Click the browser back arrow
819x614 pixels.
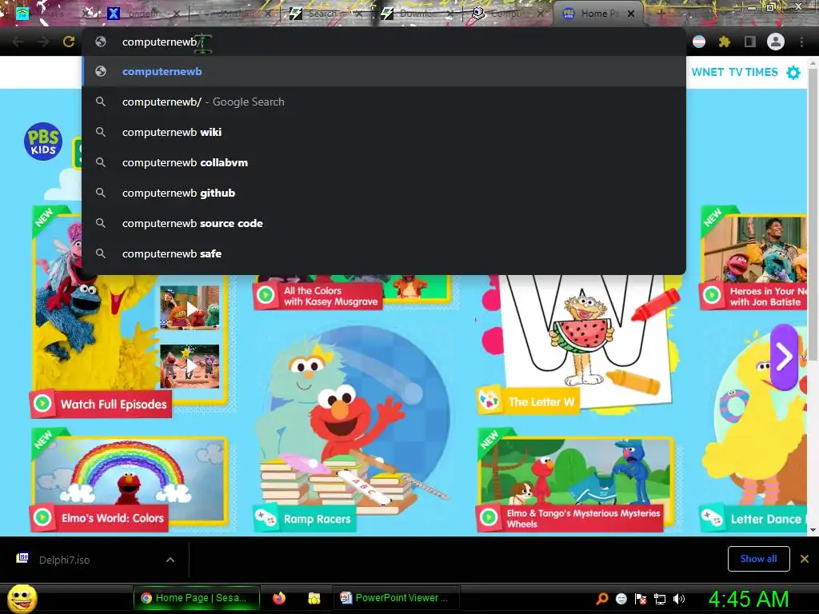[x=18, y=42]
